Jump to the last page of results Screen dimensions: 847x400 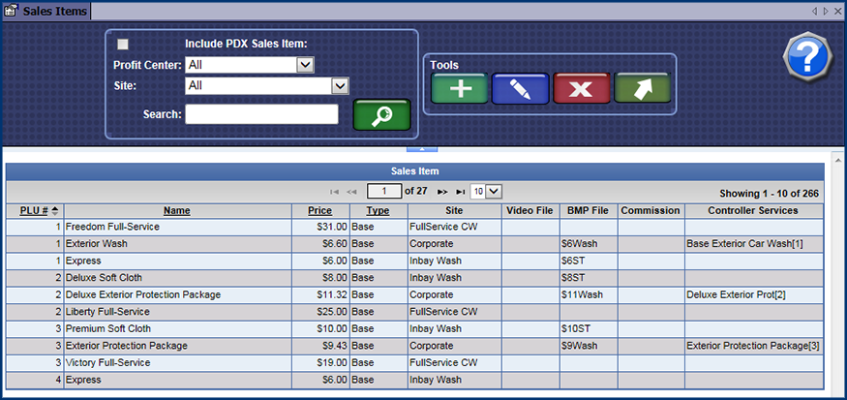[x=460, y=192]
